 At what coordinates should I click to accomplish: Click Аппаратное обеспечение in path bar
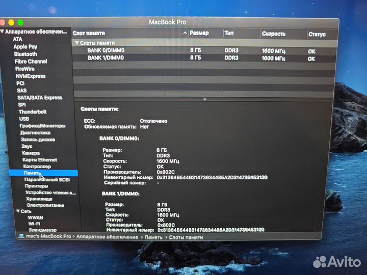coord(107,237)
